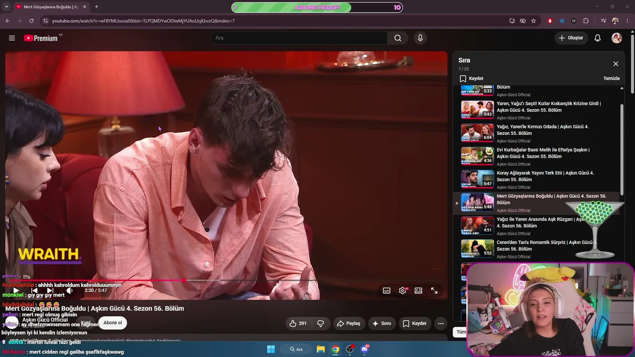The image size is (635, 357).
Task: Open Yağız ile Yaren Arasında Aşk Rüzgarı thumbnail
Action: coord(477,226)
